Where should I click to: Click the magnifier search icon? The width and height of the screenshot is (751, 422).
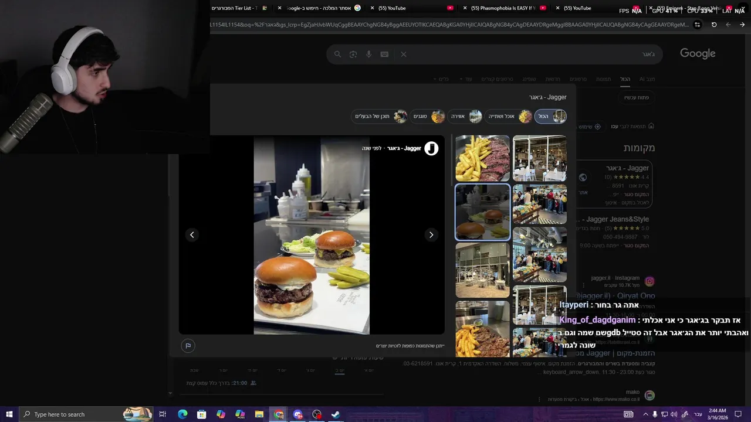(x=337, y=54)
